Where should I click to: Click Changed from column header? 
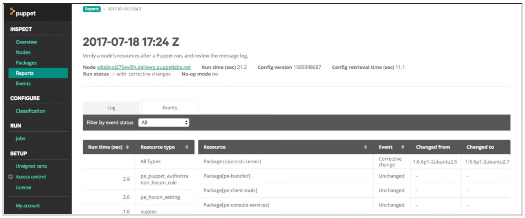pos(433,147)
